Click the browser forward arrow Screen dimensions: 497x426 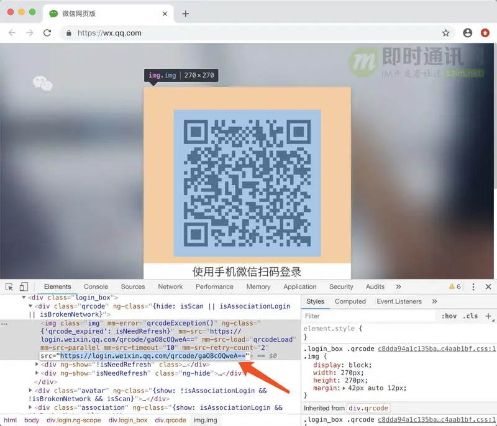(29, 33)
